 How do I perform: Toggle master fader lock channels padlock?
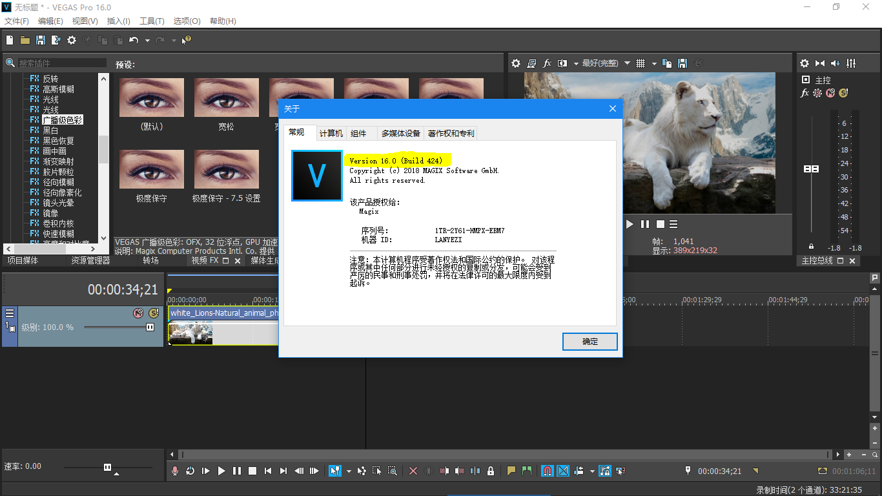[812, 247]
